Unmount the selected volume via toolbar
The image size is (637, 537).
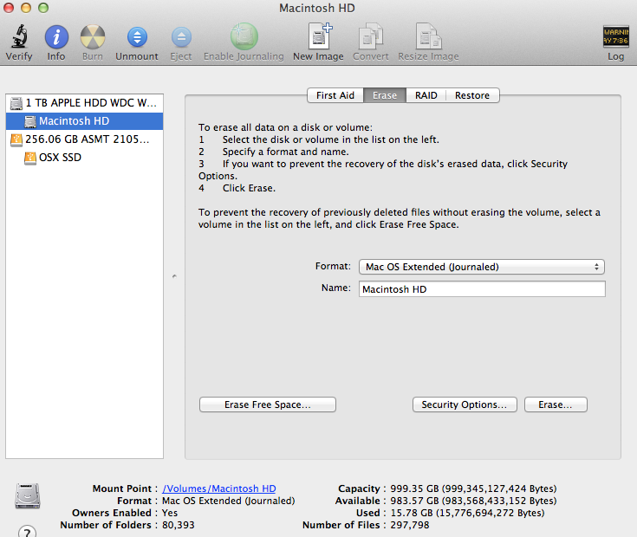click(x=137, y=37)
